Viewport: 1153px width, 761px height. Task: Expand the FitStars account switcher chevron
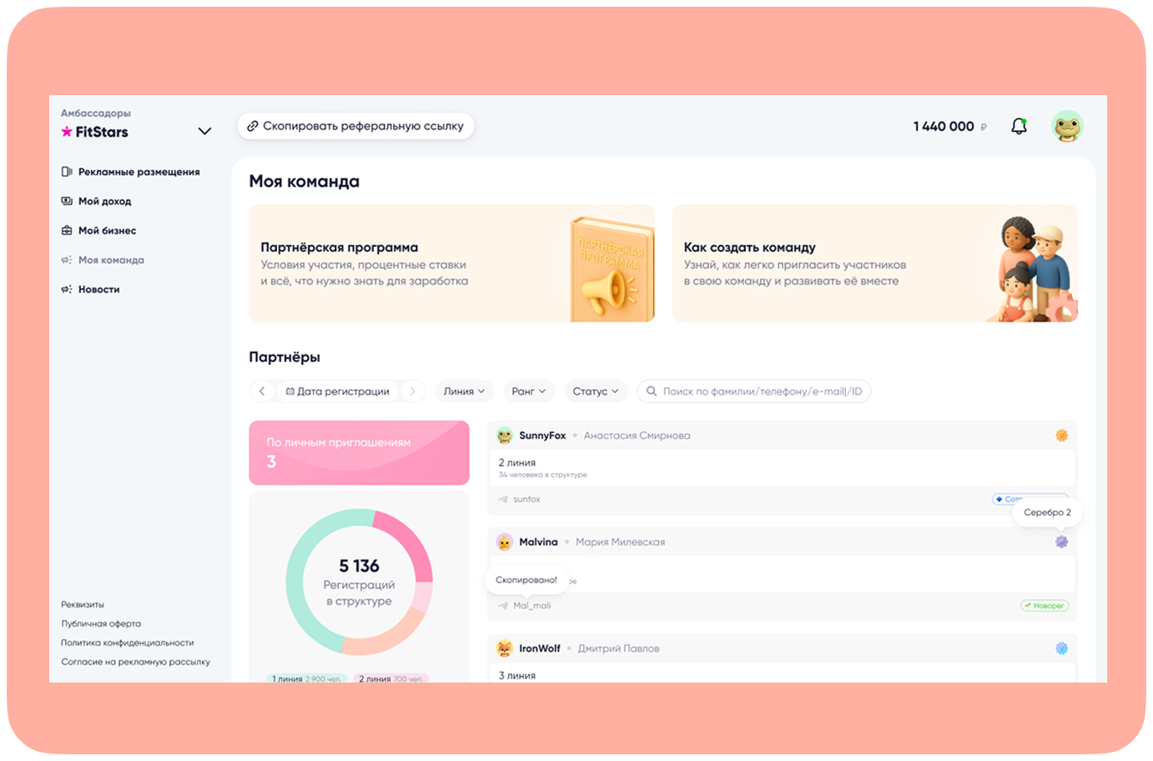[204, 132]
